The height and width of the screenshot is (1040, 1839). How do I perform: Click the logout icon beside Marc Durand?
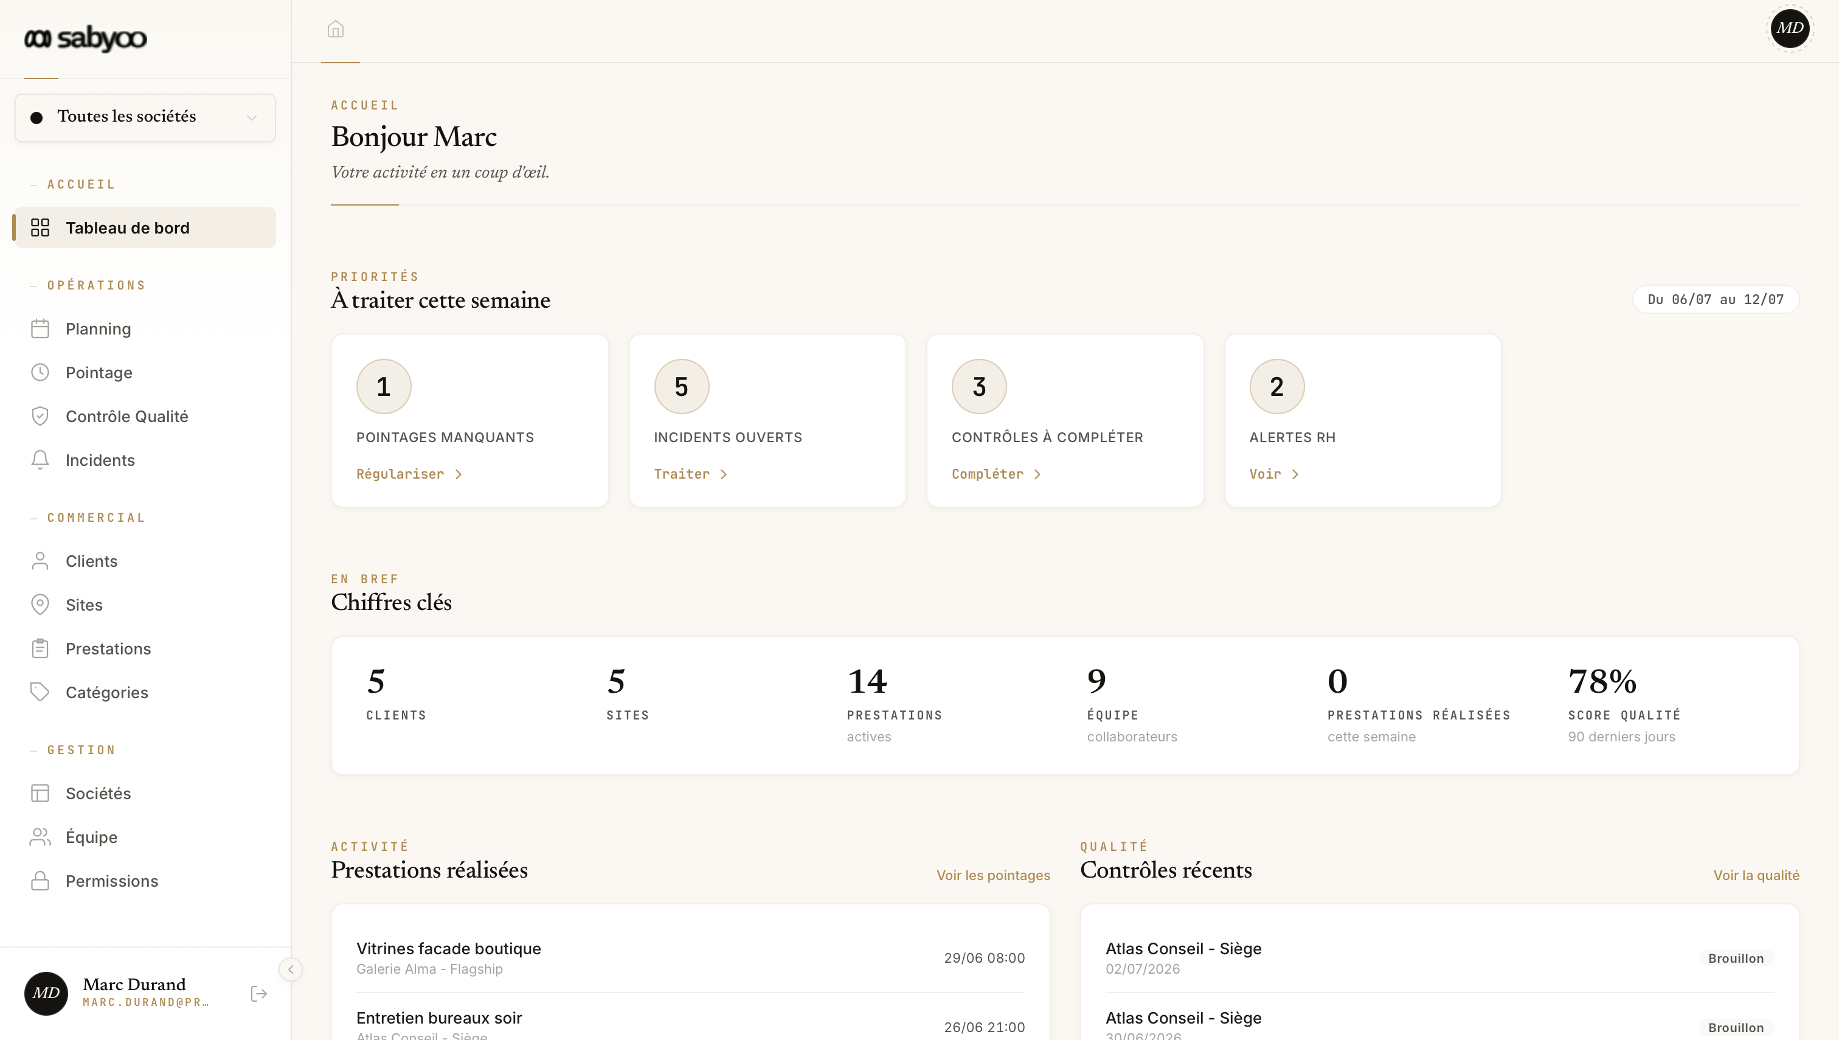[x=259, y=994]
